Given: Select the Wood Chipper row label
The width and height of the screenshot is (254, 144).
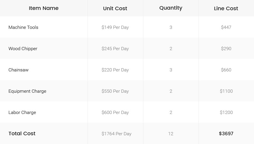Looking at the screenshot, I should pos(23,49).
